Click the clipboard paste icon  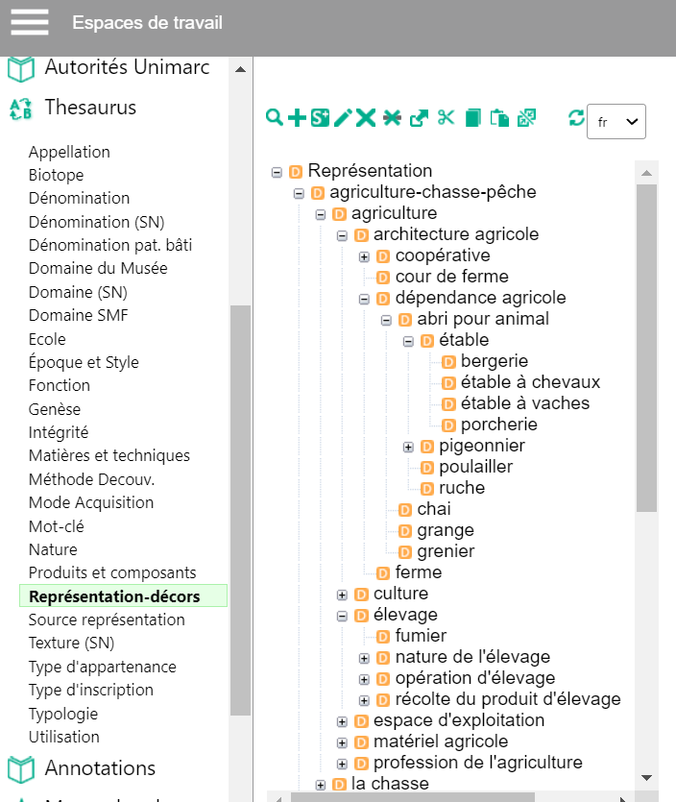[499, 117]
